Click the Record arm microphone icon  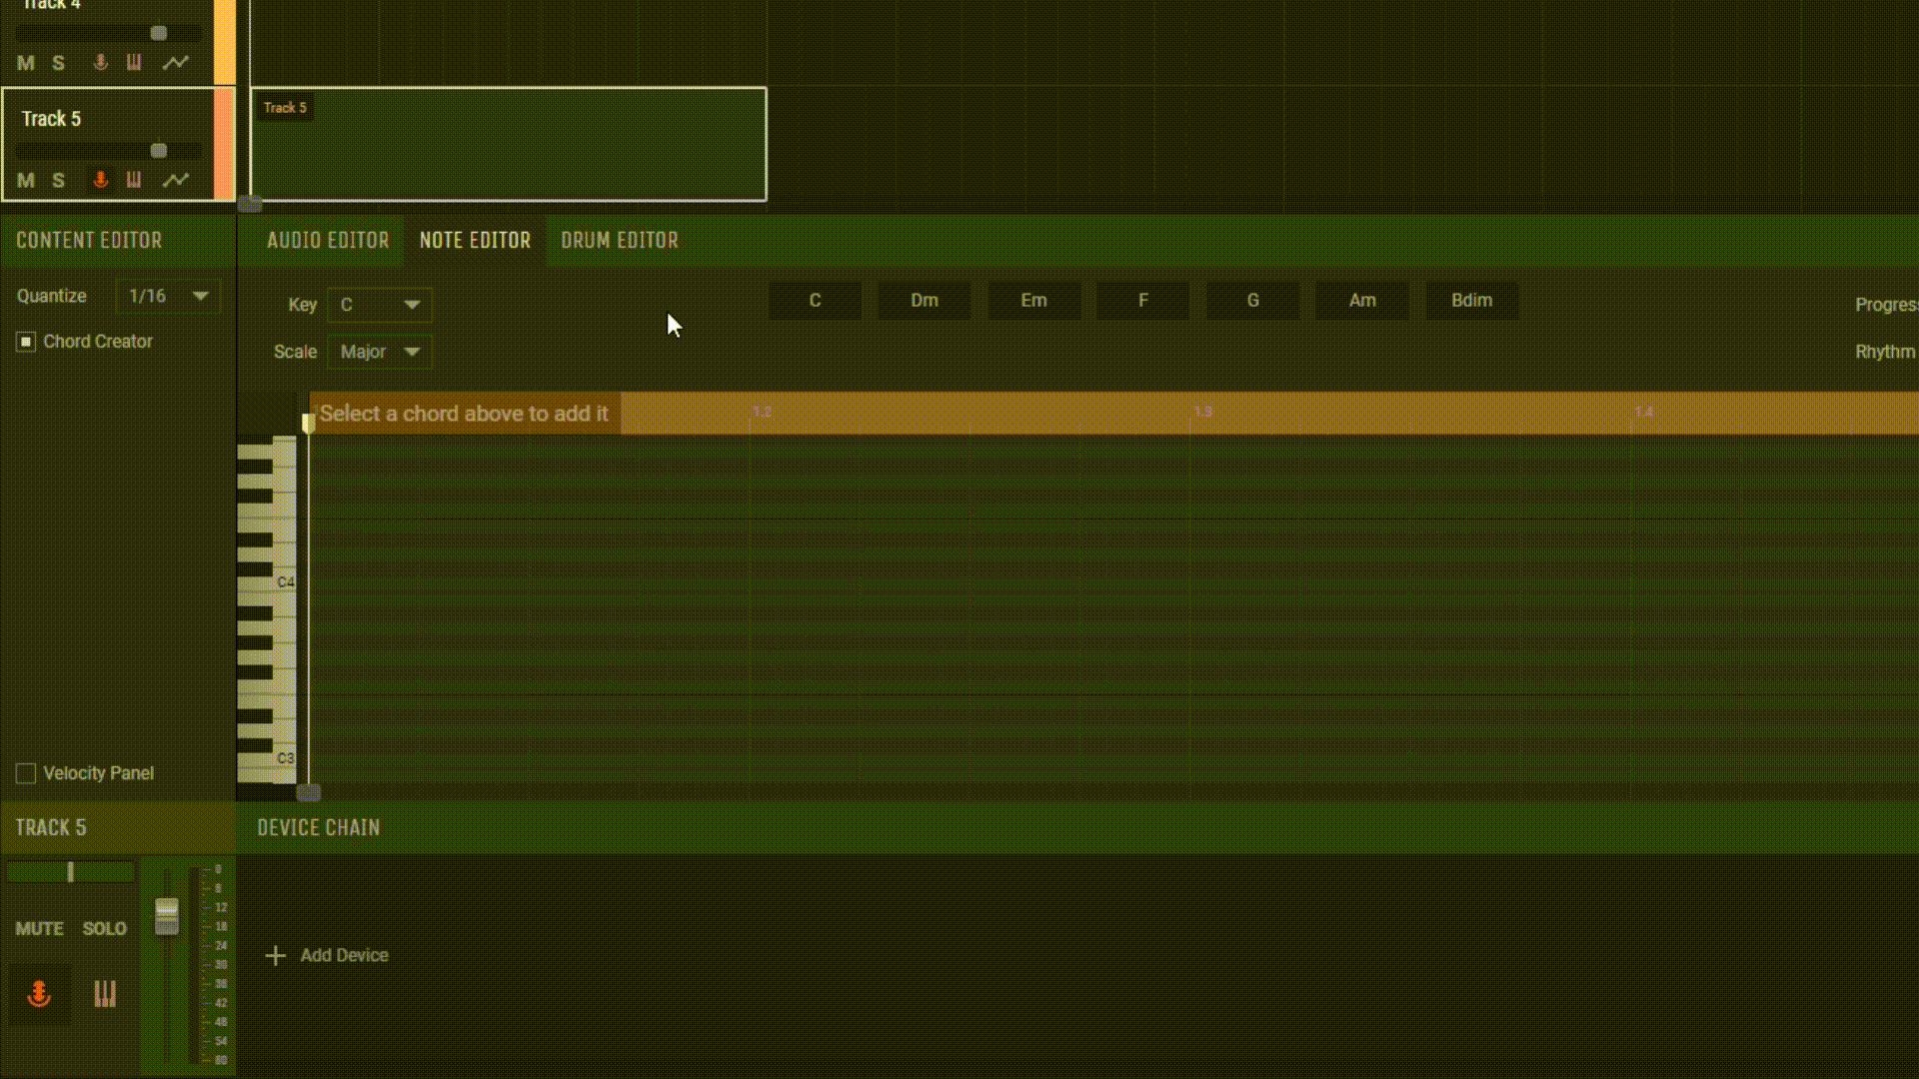(100, 179)
